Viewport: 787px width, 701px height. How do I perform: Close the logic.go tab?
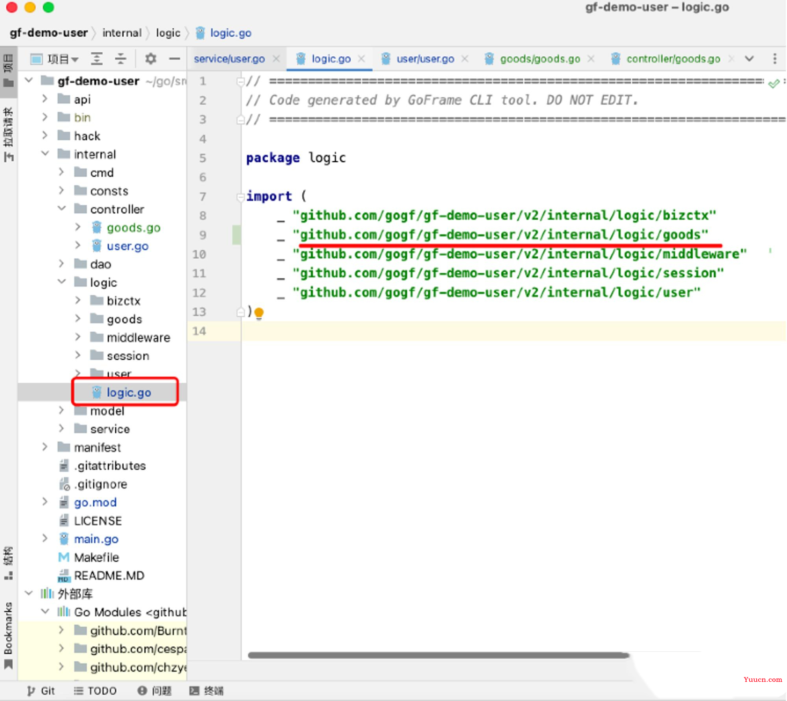tap(361, 59)
